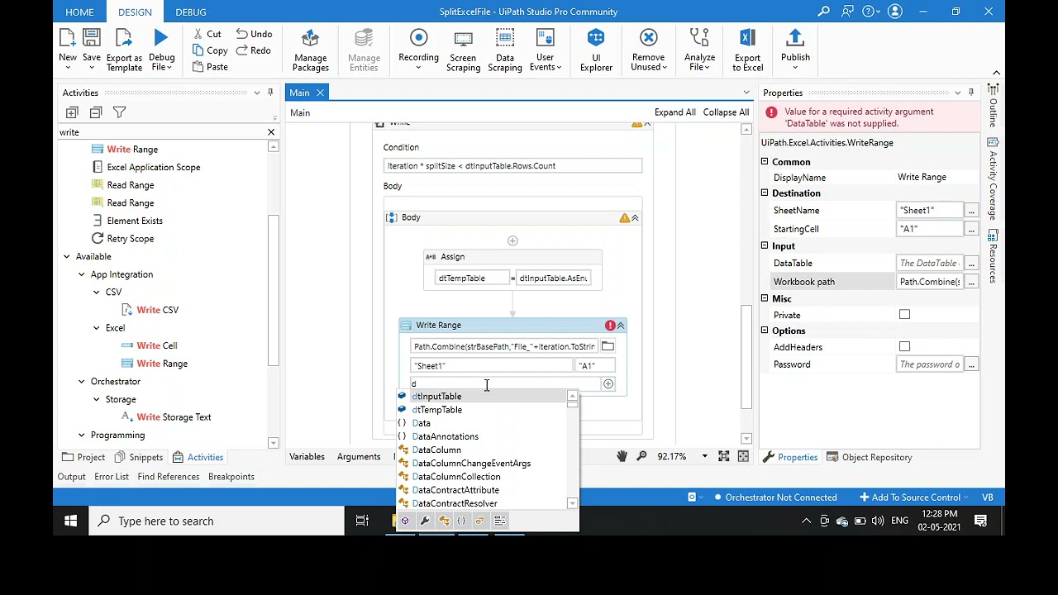
Task: Click the magnifier zoom icon
Action: pyautogui.click(x=641, y=456)
